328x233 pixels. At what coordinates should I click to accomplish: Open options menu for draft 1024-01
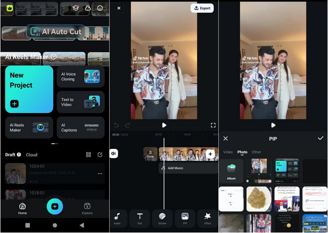pos(100,174)
